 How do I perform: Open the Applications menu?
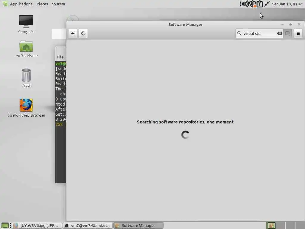[x=21, y=4]
